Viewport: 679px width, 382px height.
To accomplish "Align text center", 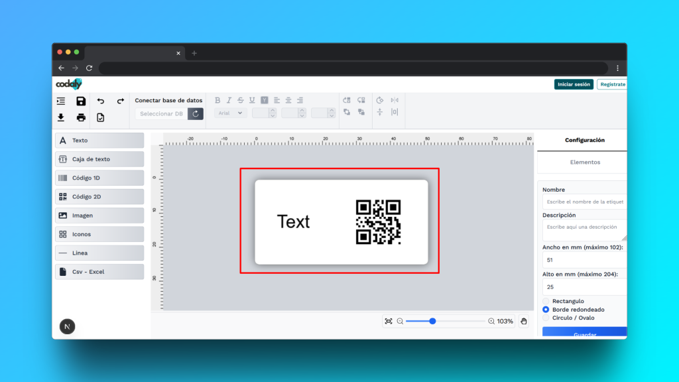I will 288,100.
